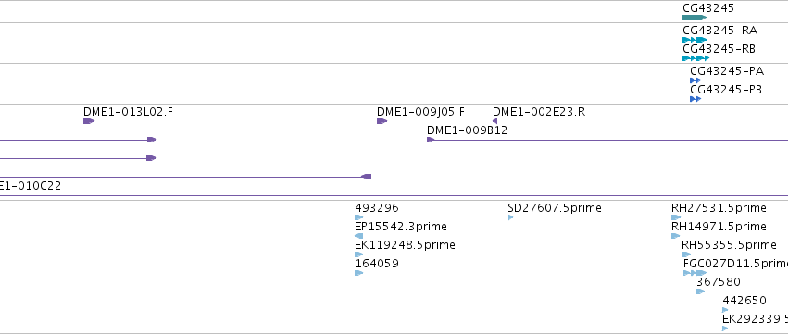The width and height of the screenshot is (788, 334).
Task: Click the EK119248.5prime label
Action: click(405, 245)
